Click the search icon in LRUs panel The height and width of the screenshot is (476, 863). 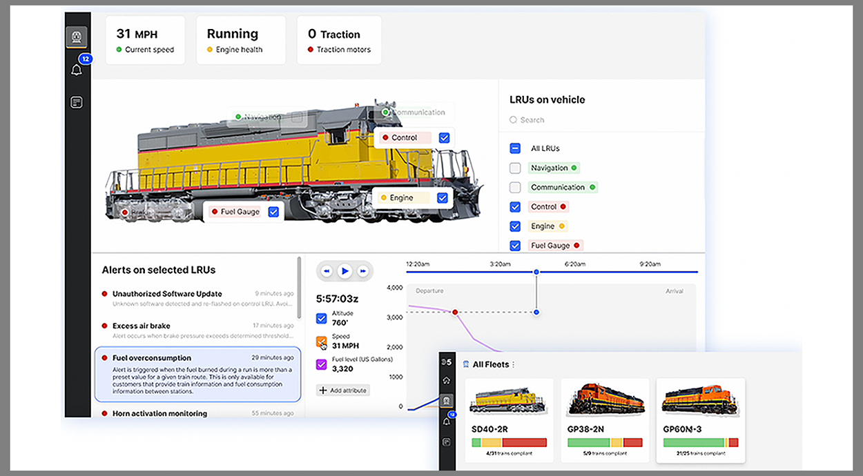tap(513, 120)
